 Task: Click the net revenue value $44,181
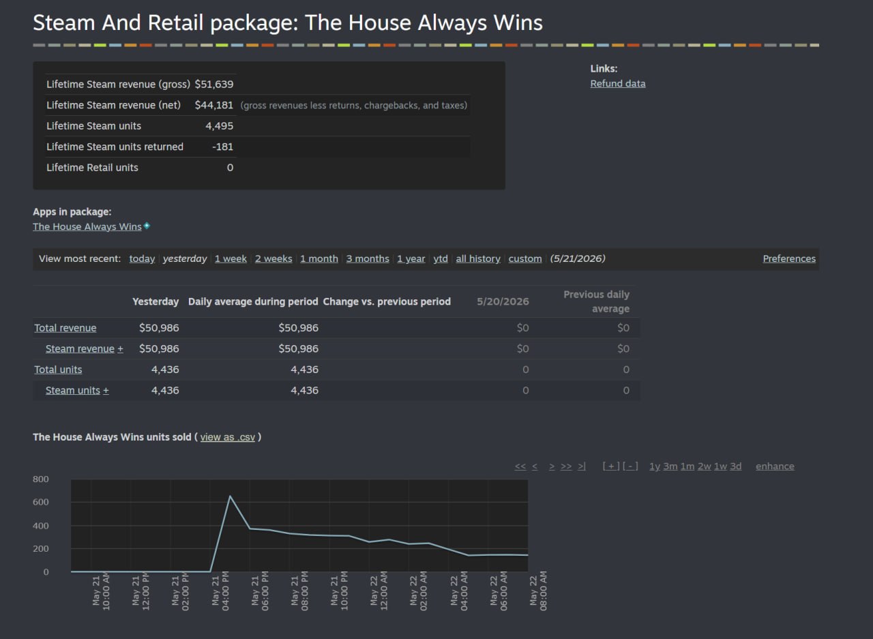click(214, 105)
